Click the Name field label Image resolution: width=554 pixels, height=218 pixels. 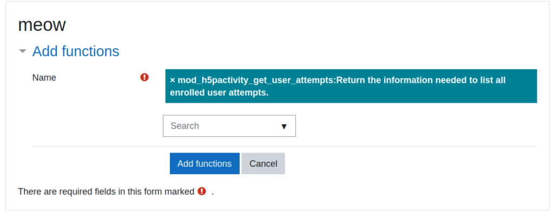click(44, 77)
